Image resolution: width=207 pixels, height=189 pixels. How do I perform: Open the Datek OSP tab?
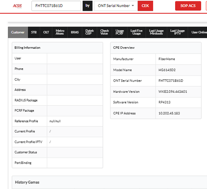pyautogui.click(x=89, y=32)
